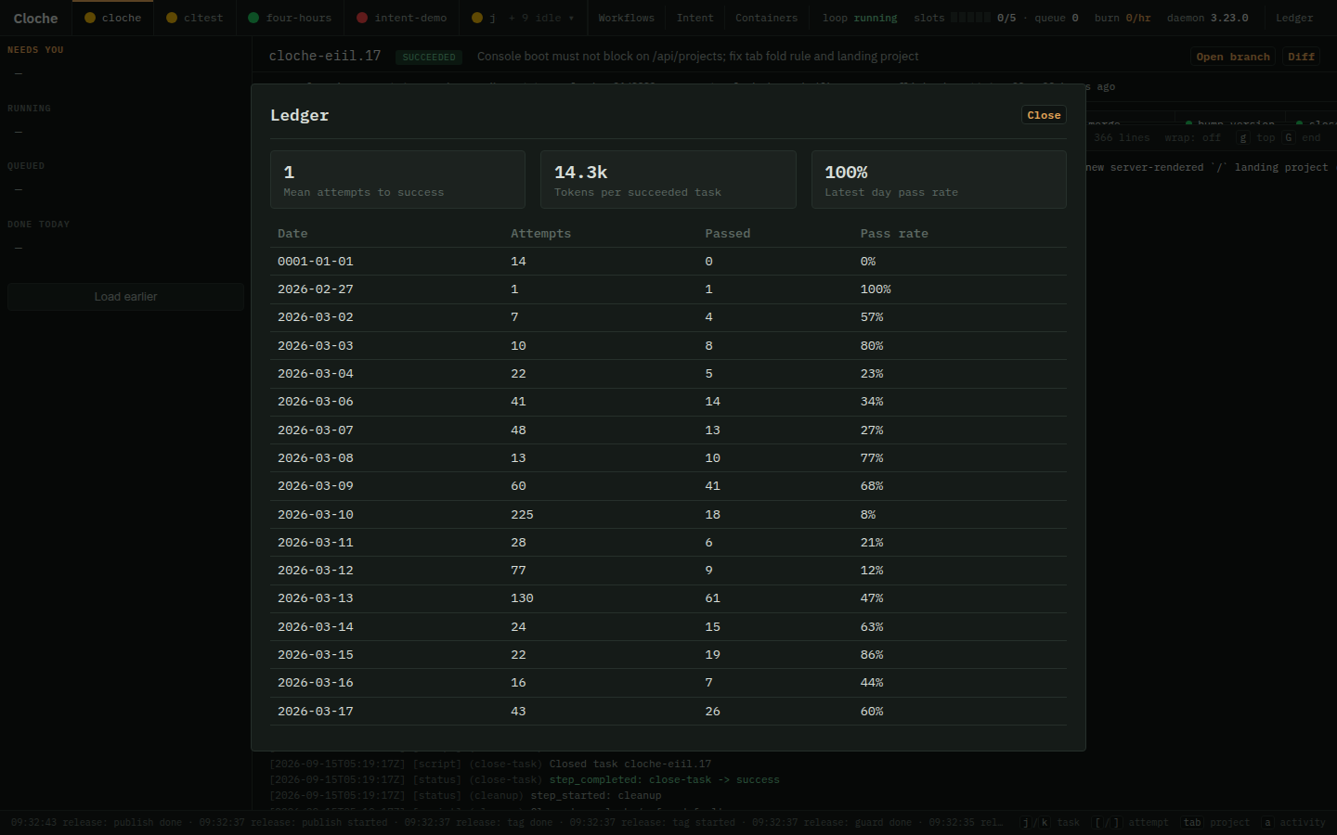Click the Attempts column header
The image size is (1337, 835).
(x=540, y=234)
